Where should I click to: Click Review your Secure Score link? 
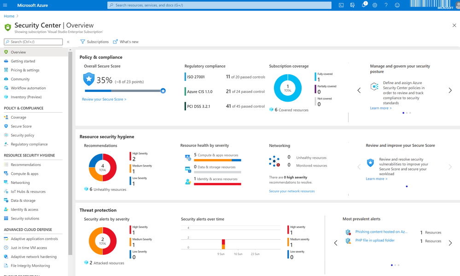(x=104, y=99)
